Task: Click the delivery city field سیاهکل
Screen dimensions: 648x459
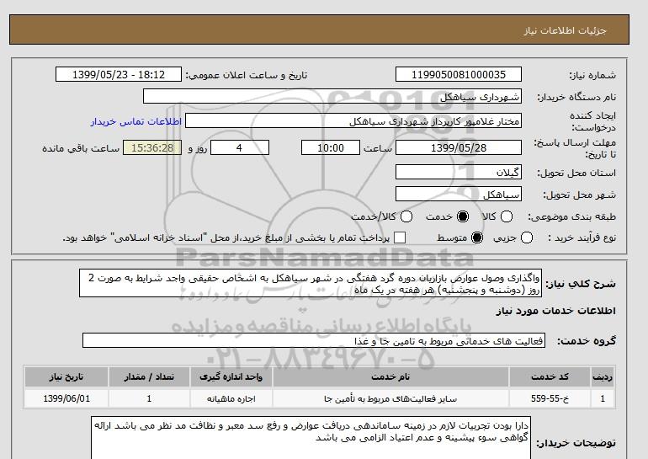Action: [x=459, y=194]
